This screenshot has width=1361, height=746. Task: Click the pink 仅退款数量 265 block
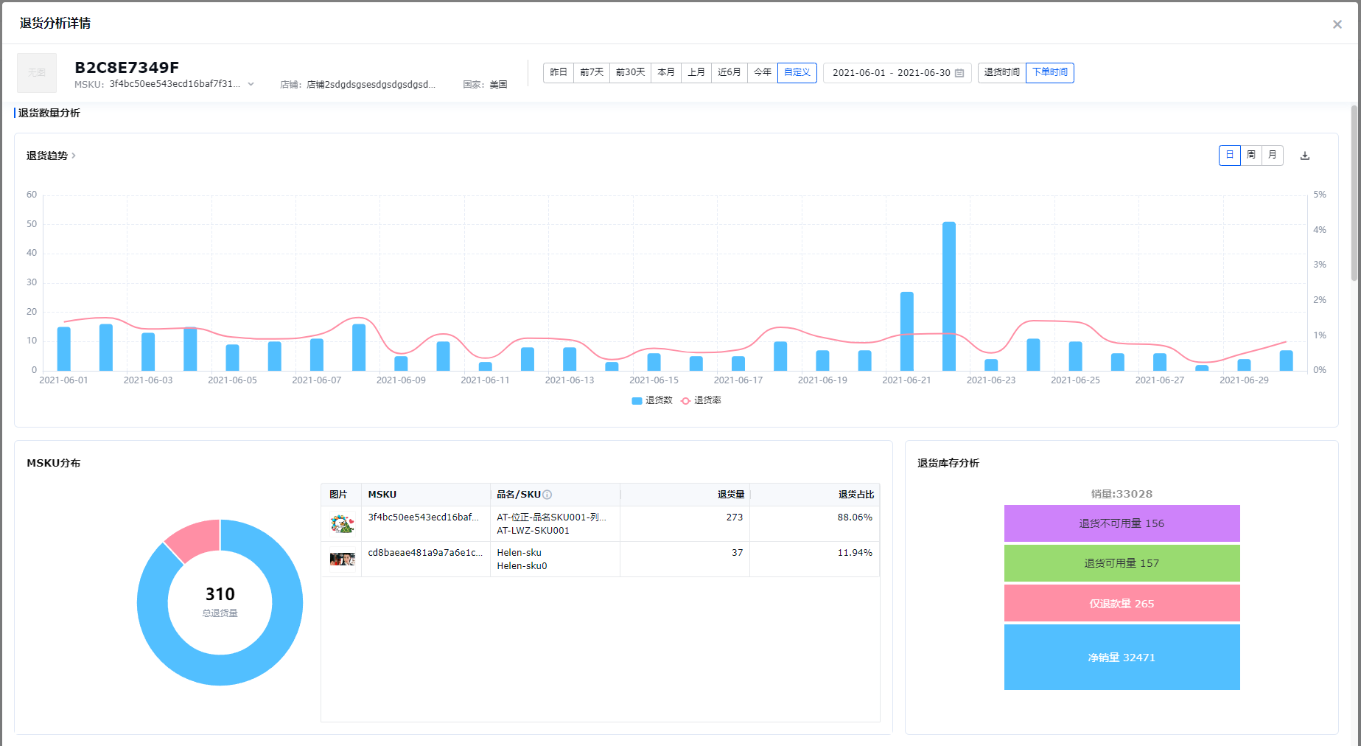point(1122,603)
